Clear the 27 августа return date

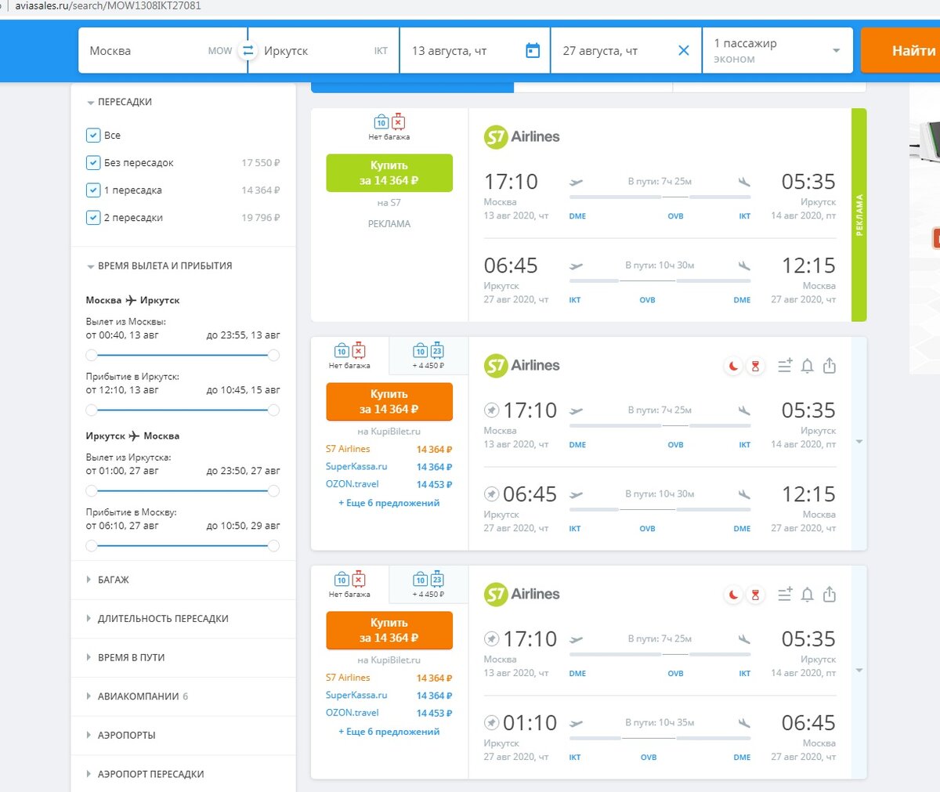point(684,51)
